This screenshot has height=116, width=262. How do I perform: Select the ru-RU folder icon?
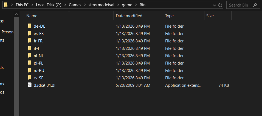pos(30,71)
